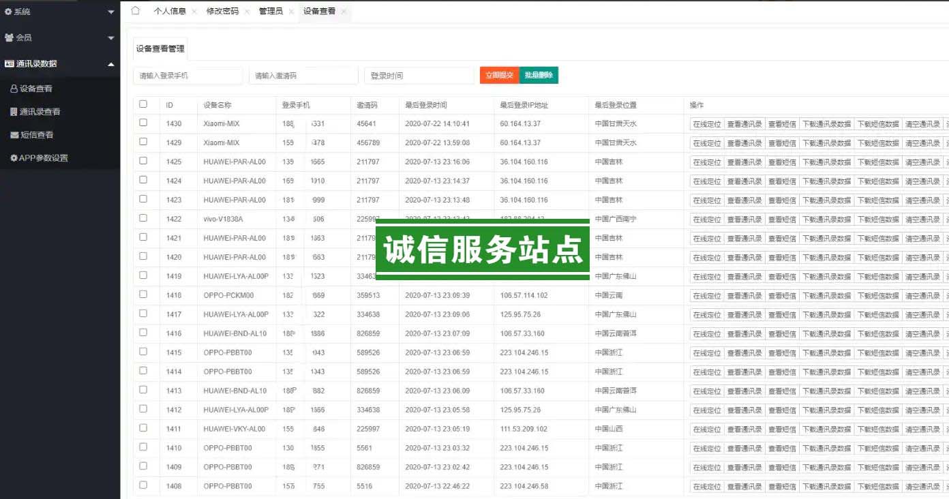This screenshot has height=499, width=949.
Task: Click the card icon beside 通讯录数据
Action: [10, 63]
